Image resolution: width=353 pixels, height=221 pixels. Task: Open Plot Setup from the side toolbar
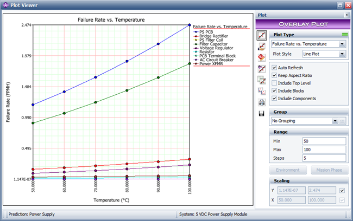pos(262,47)
